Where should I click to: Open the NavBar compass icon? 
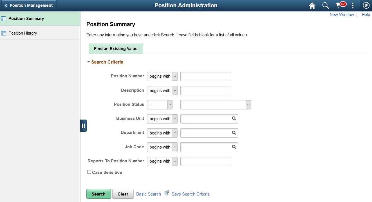click(366, 5)
